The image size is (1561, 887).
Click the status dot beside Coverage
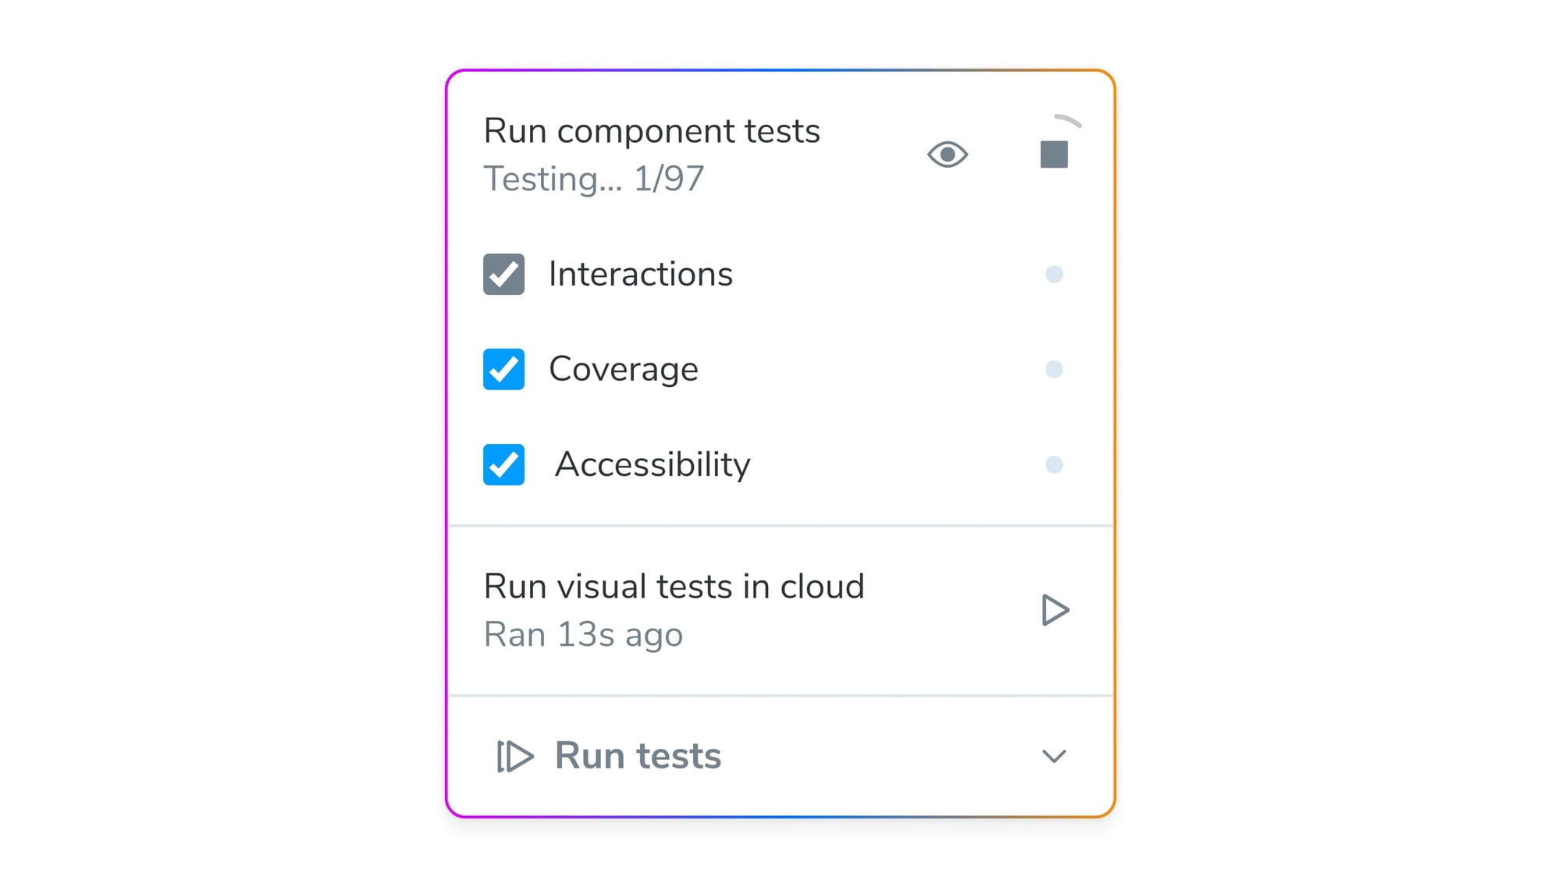coord(1054,369)
